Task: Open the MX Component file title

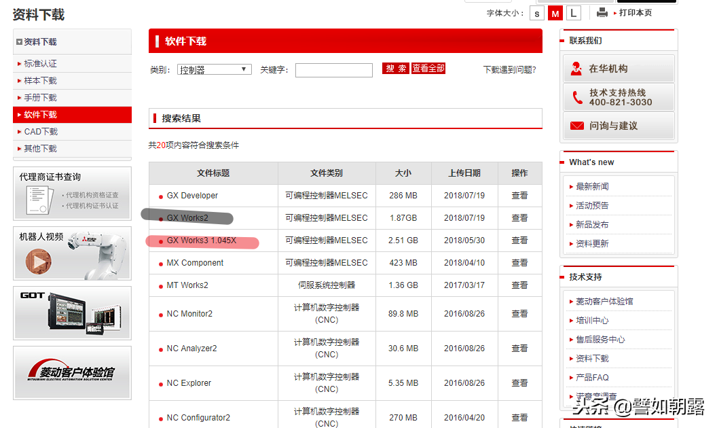Action: coord(195,263)
